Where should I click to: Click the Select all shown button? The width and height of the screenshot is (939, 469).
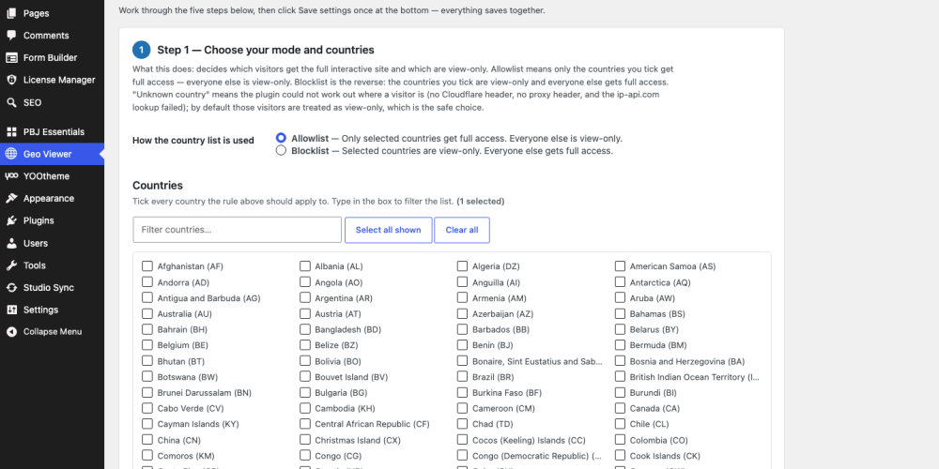[388, 230]
